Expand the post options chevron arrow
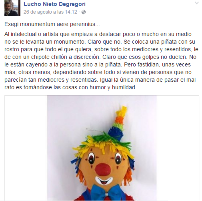 click(197, 3)
